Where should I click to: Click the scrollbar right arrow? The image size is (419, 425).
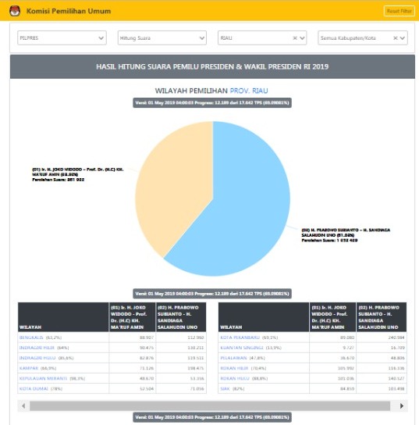402,405
